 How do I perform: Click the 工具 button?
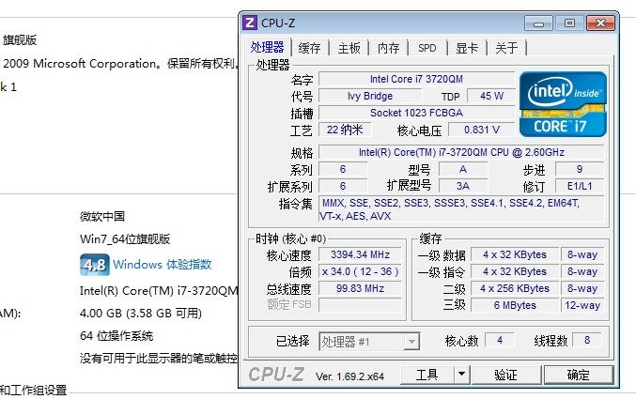click(x=427, y=375)
